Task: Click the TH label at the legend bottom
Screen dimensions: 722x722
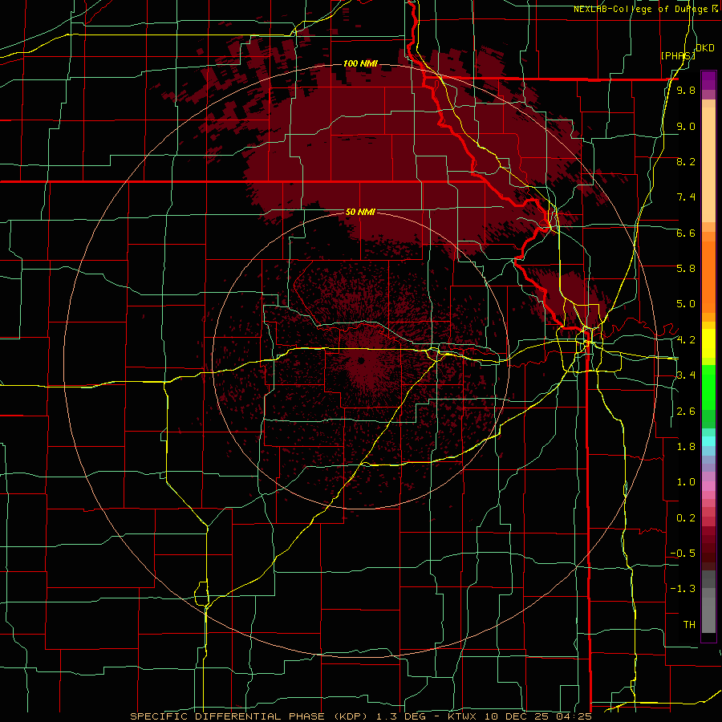Action: 689,625
